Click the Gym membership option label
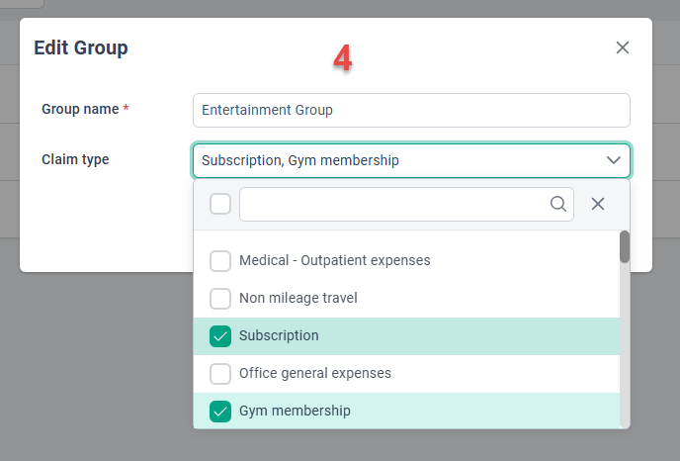This screenshot has height=461, width=680. coord(295,411)
